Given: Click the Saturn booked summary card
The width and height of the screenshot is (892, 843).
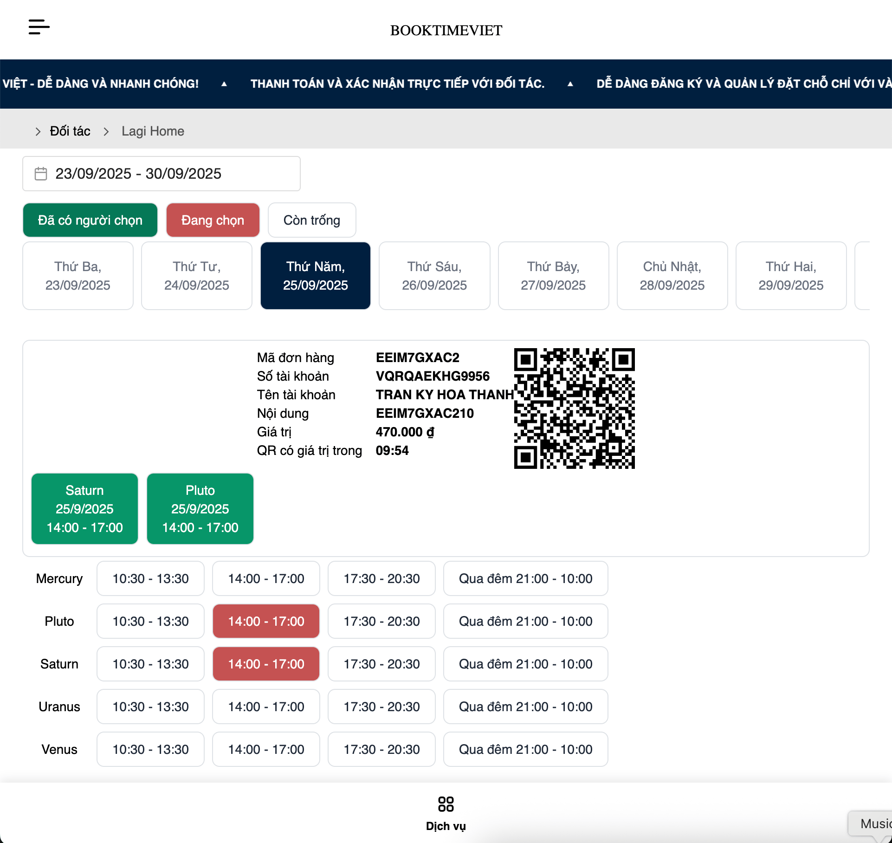Looking at the screenshot, I should point(84,509).
